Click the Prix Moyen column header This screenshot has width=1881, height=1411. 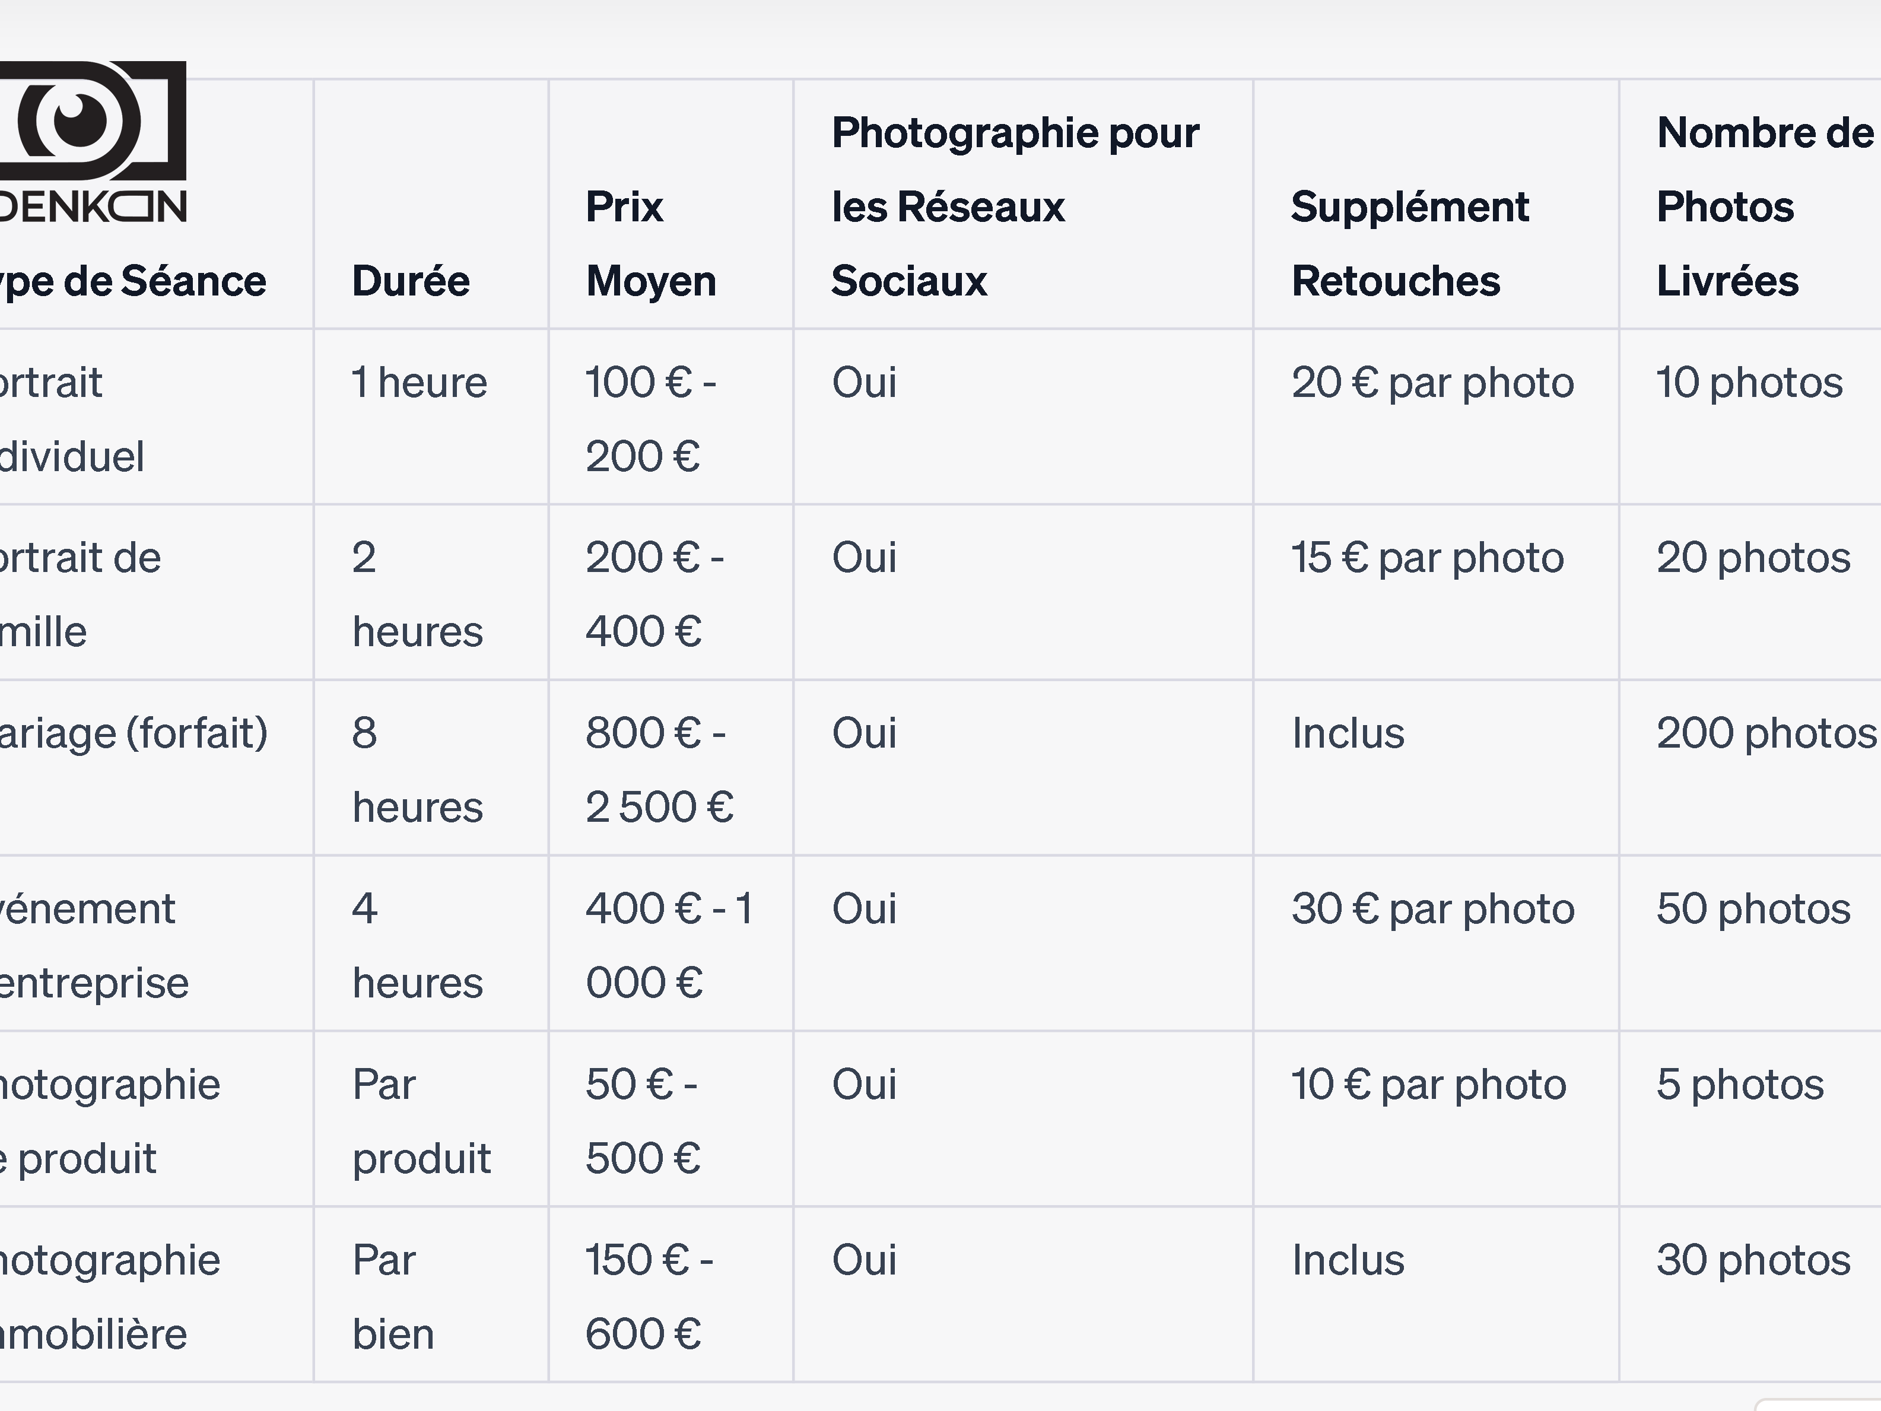point(650,243)
